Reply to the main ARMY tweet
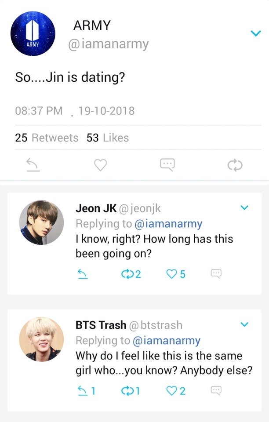269x422 pixels. [33, 165]
